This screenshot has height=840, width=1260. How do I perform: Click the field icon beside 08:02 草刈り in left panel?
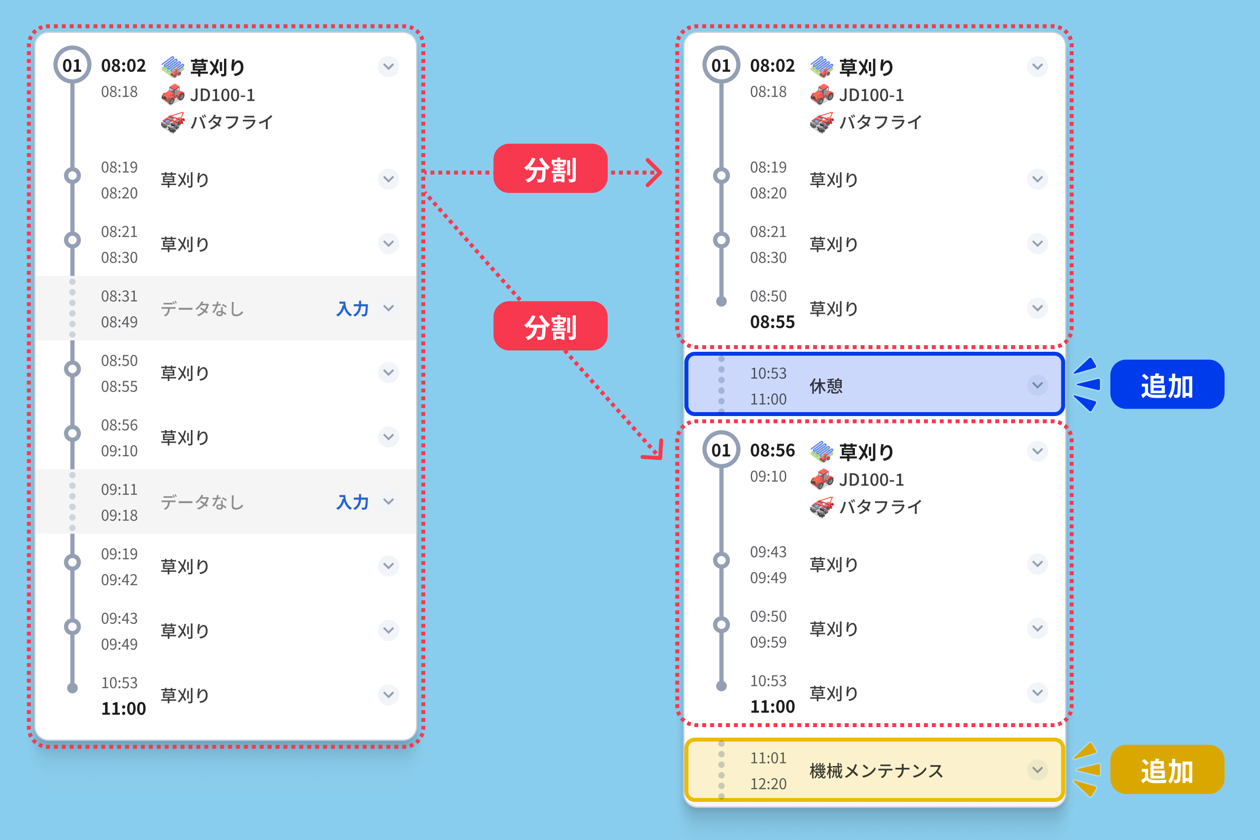172,66
